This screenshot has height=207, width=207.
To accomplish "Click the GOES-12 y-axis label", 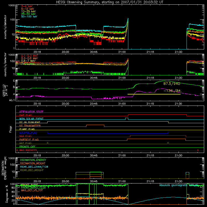I will (x=5, y=90).
